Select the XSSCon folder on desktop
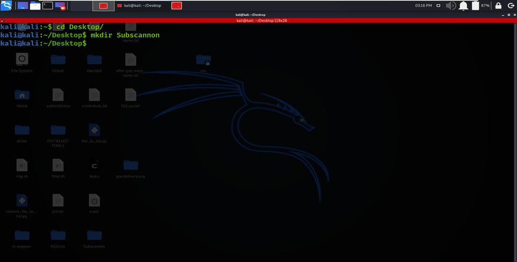The width and height of the screenshot is (517, 262). pos(58,239)
